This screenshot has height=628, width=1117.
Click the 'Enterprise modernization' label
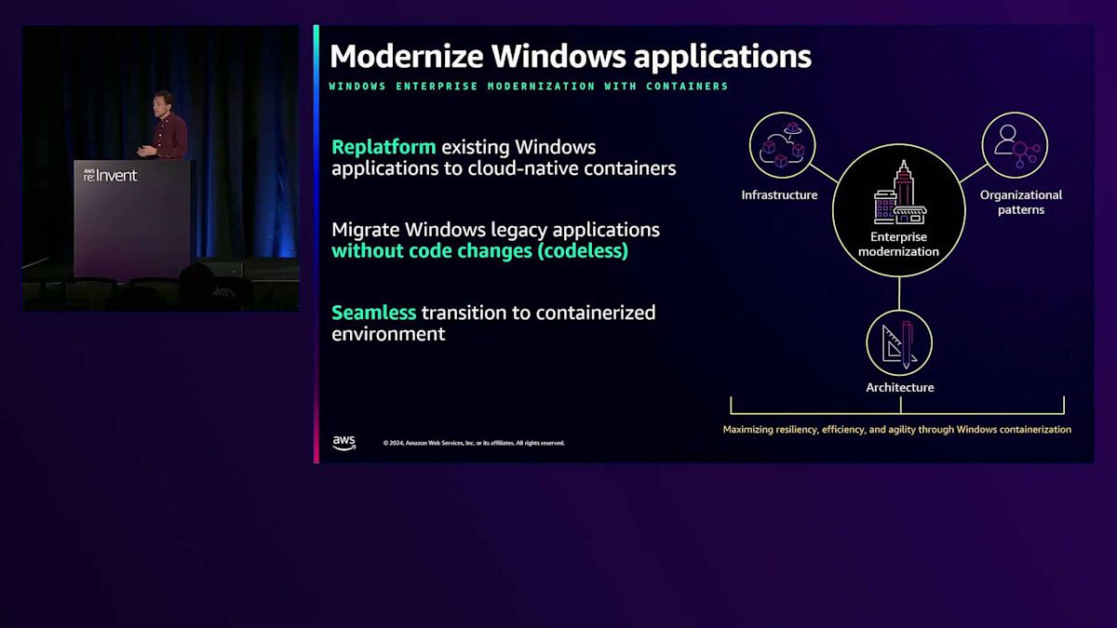[899, 245]
